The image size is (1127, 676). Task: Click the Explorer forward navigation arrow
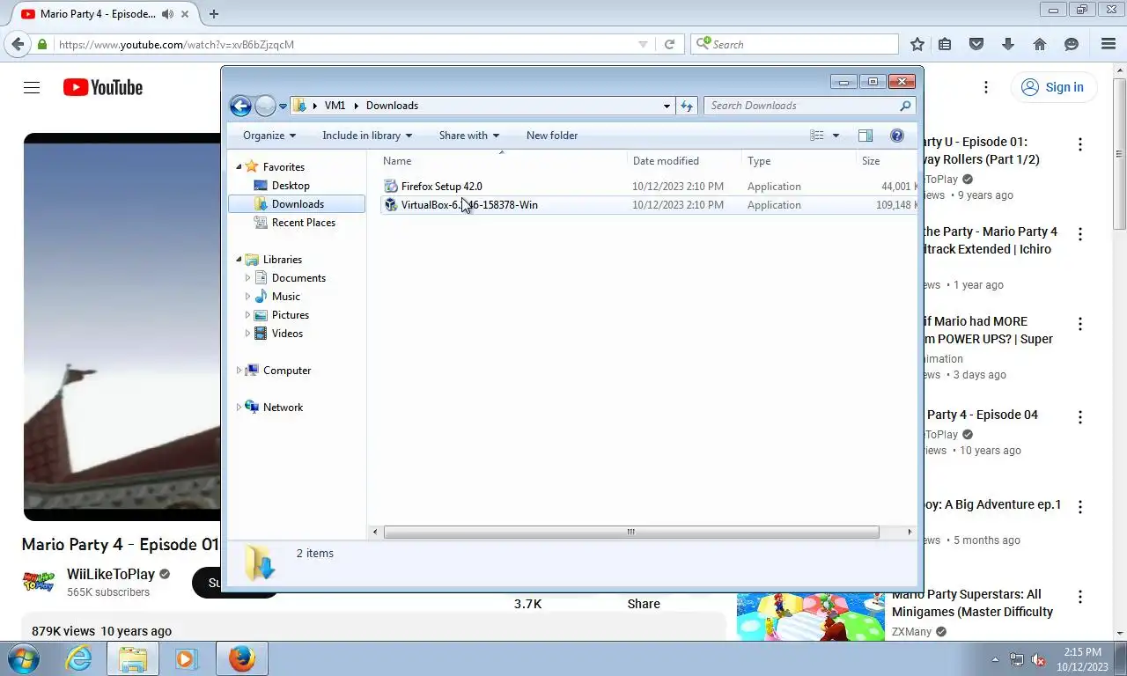coord(265,106)
